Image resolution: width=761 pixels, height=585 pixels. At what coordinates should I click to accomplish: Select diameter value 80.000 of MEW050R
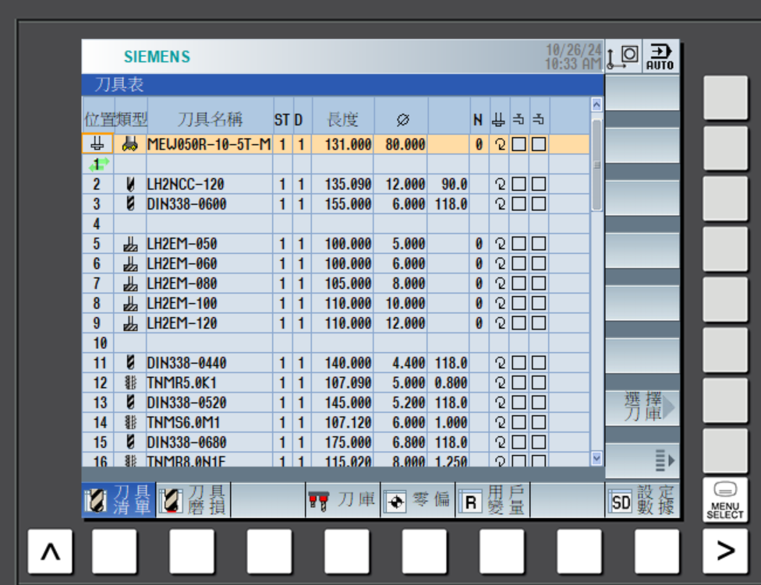[x=405, y=144]
